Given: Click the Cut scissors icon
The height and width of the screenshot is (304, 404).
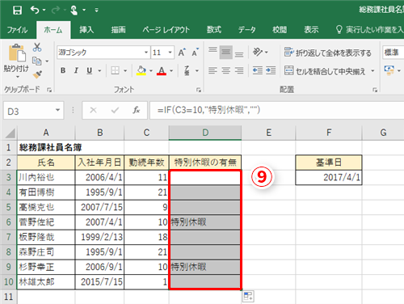Looking at the screenshot, I should pyautogui.click(x=37, y=48).
